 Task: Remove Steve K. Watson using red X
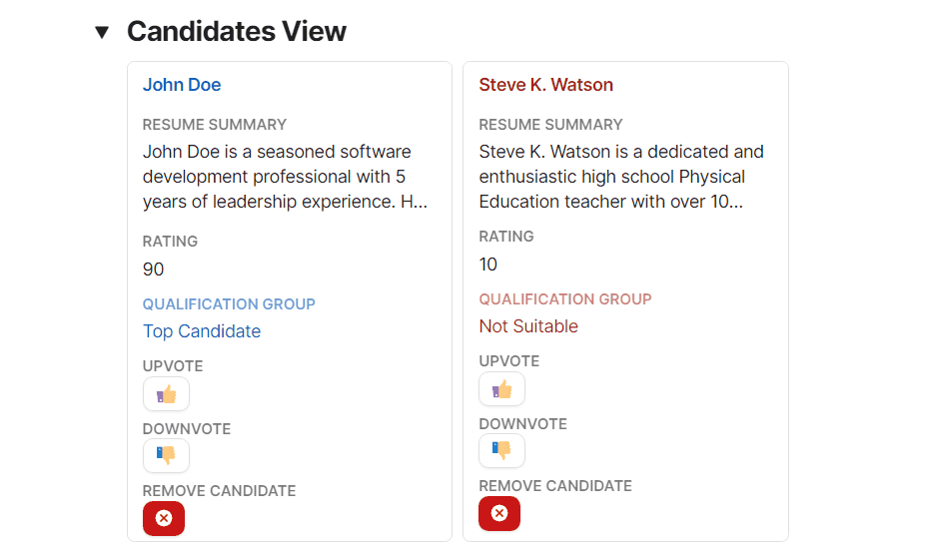(x=499, y=513)
